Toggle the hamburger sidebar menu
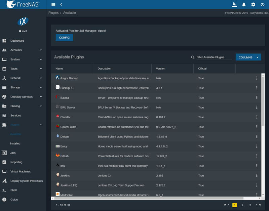The width and height of the screenshot is (269, 211). [x=53, y=4]
